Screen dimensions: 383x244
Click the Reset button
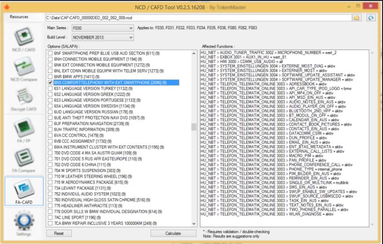[x=59, y=233]
